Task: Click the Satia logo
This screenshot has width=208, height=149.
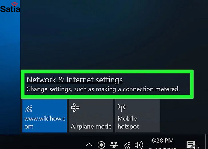Action: (x=10, y=8)
